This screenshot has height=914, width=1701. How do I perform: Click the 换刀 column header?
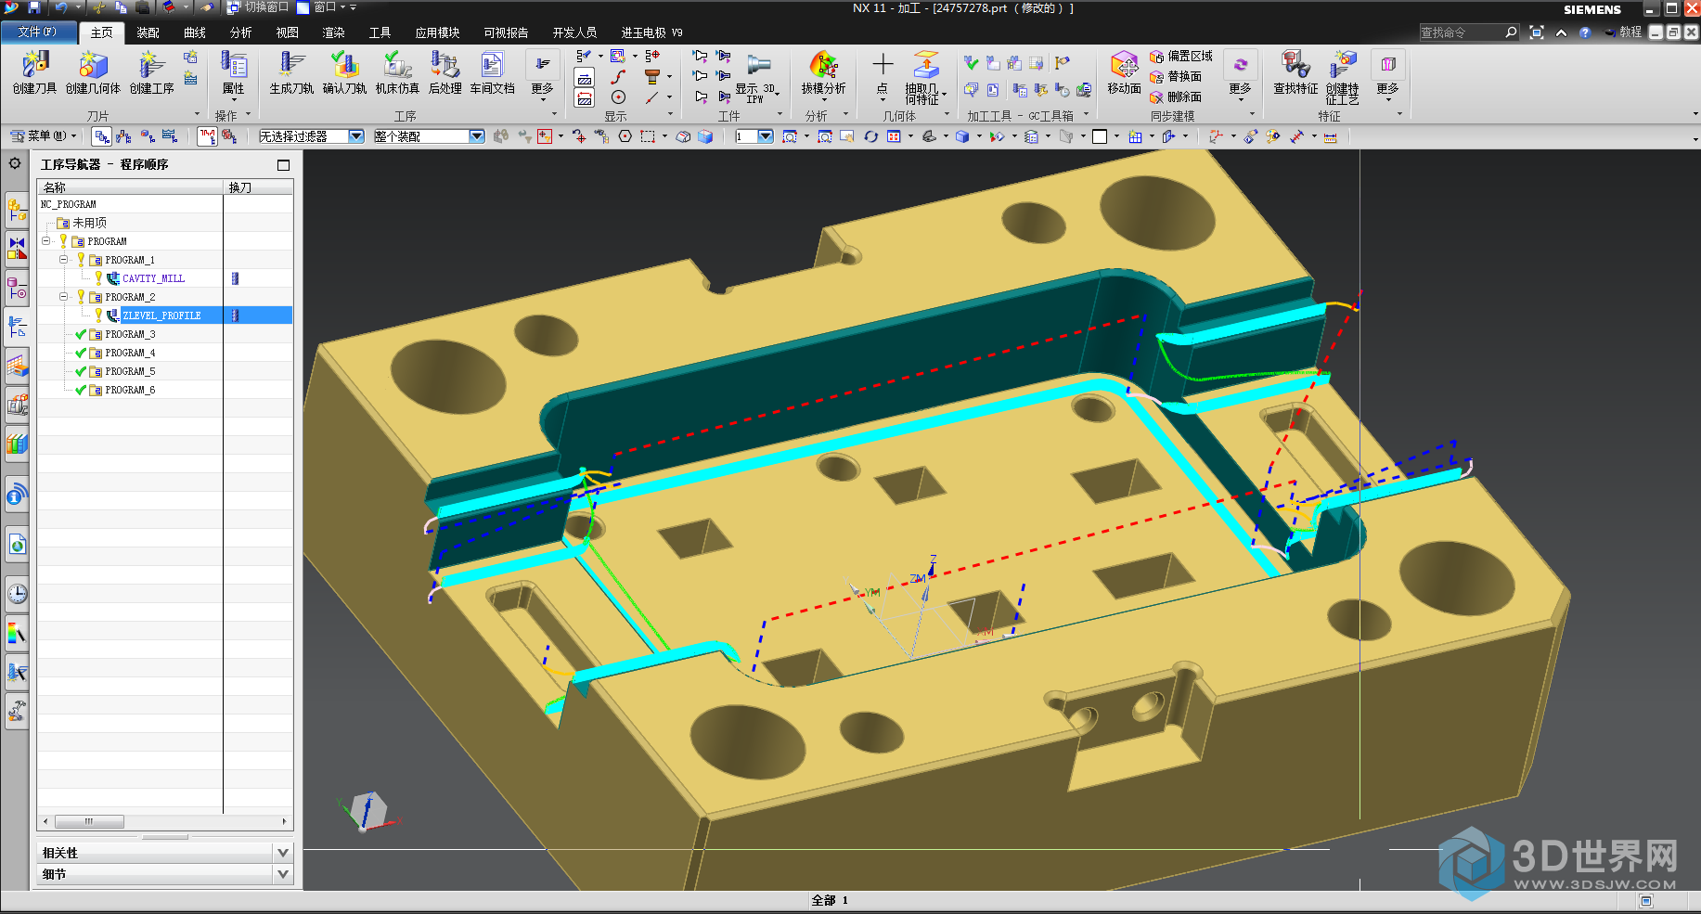click(x=258, y=187)
